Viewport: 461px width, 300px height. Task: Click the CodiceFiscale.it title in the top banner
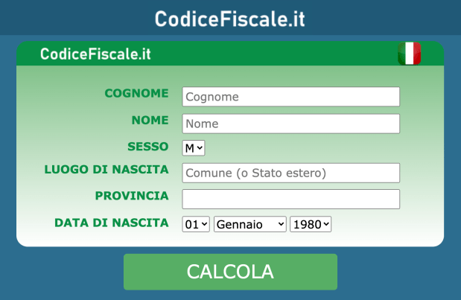pos(230,19)
